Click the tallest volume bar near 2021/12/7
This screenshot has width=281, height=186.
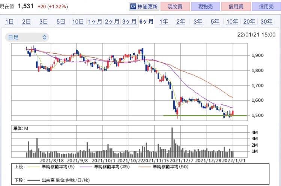pos(172,142)
